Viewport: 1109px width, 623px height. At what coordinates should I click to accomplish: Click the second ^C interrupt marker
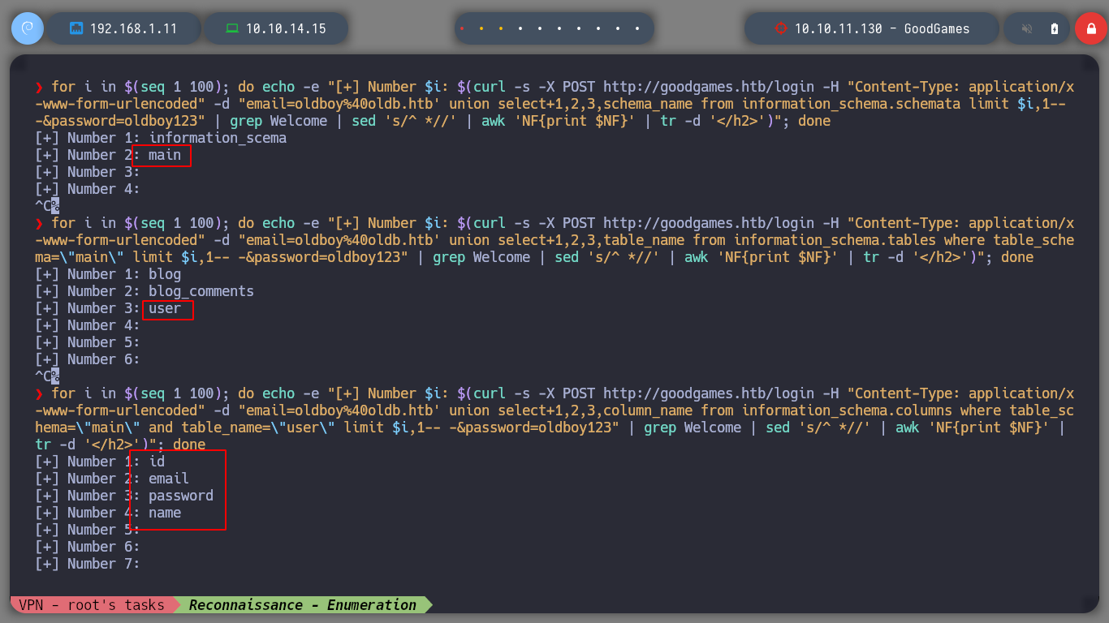pyautogui.click(x=47, y=376)
